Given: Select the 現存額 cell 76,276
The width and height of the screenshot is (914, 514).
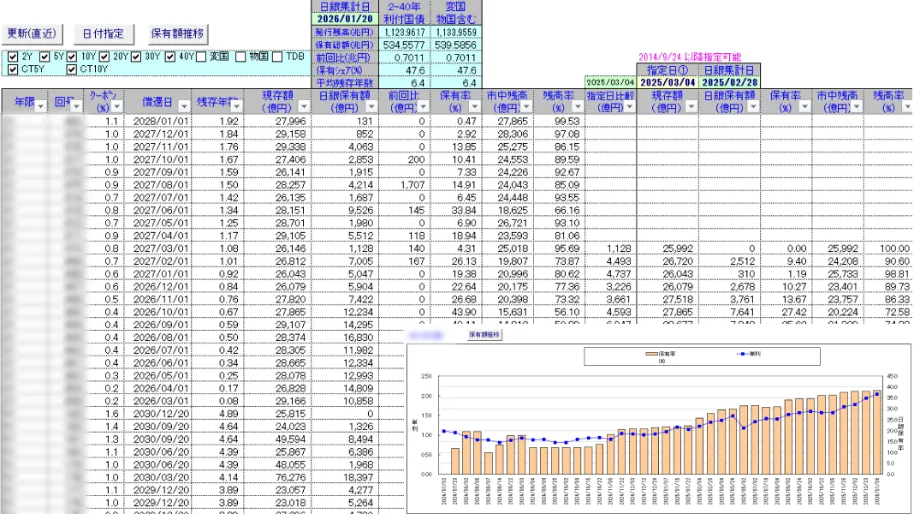Looking at the screenshot, I should (277, 478).
